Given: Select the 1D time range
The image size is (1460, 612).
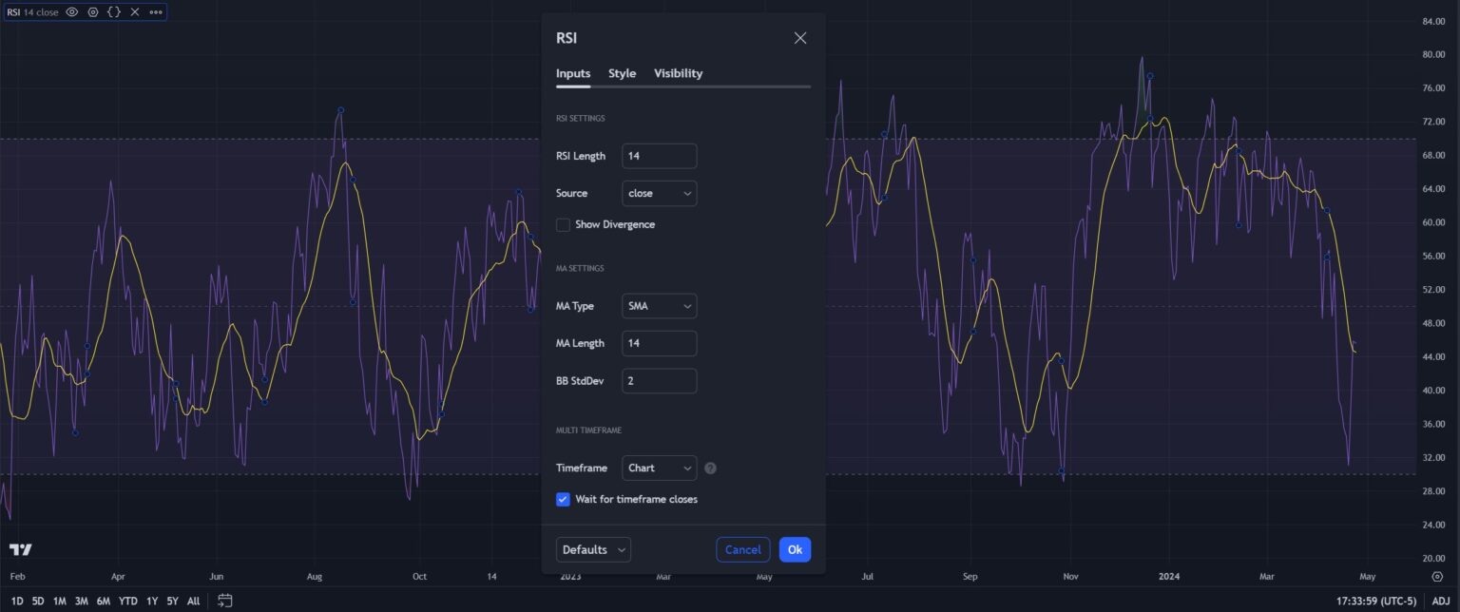Looking at the screenshot, I should 17,601.
